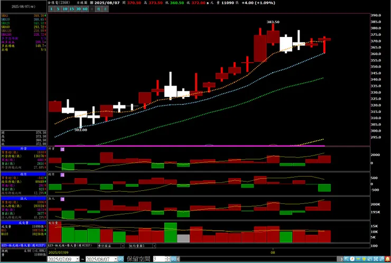This screenshot has width=391, height=263.
Task: Click the SMA10 indicator row
Action: point(23,20)
